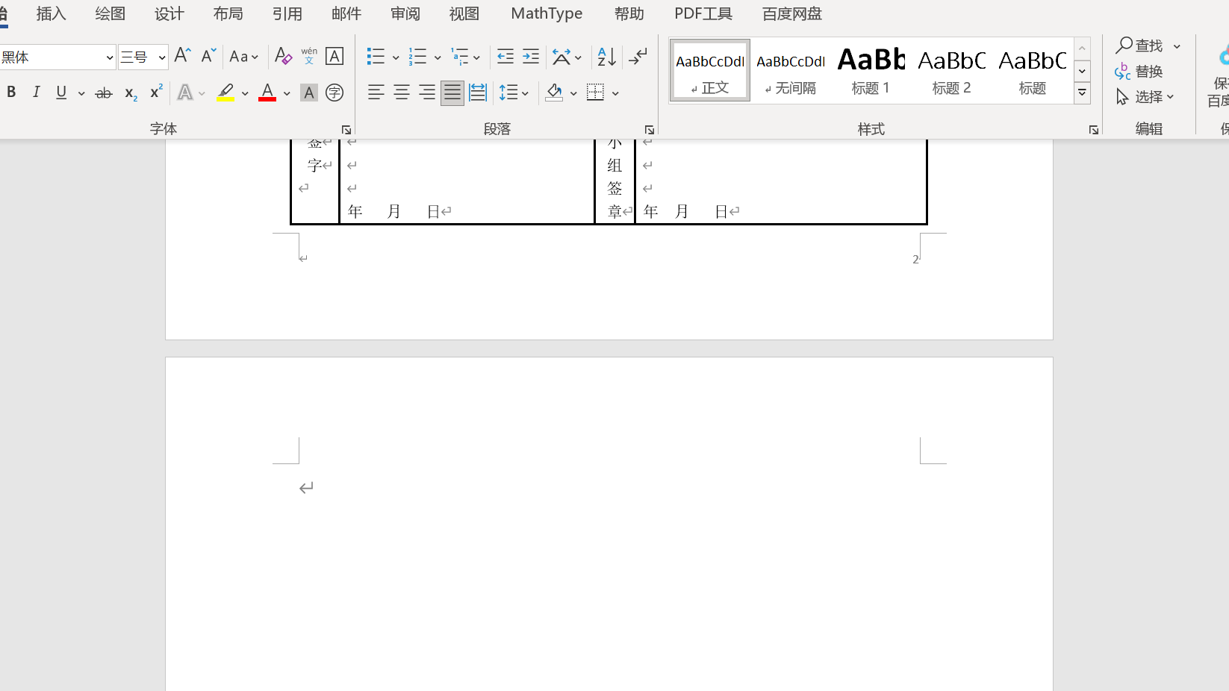Toggle show/hide paragraph marks
1229x691 pixels.
tap(638, 56)
